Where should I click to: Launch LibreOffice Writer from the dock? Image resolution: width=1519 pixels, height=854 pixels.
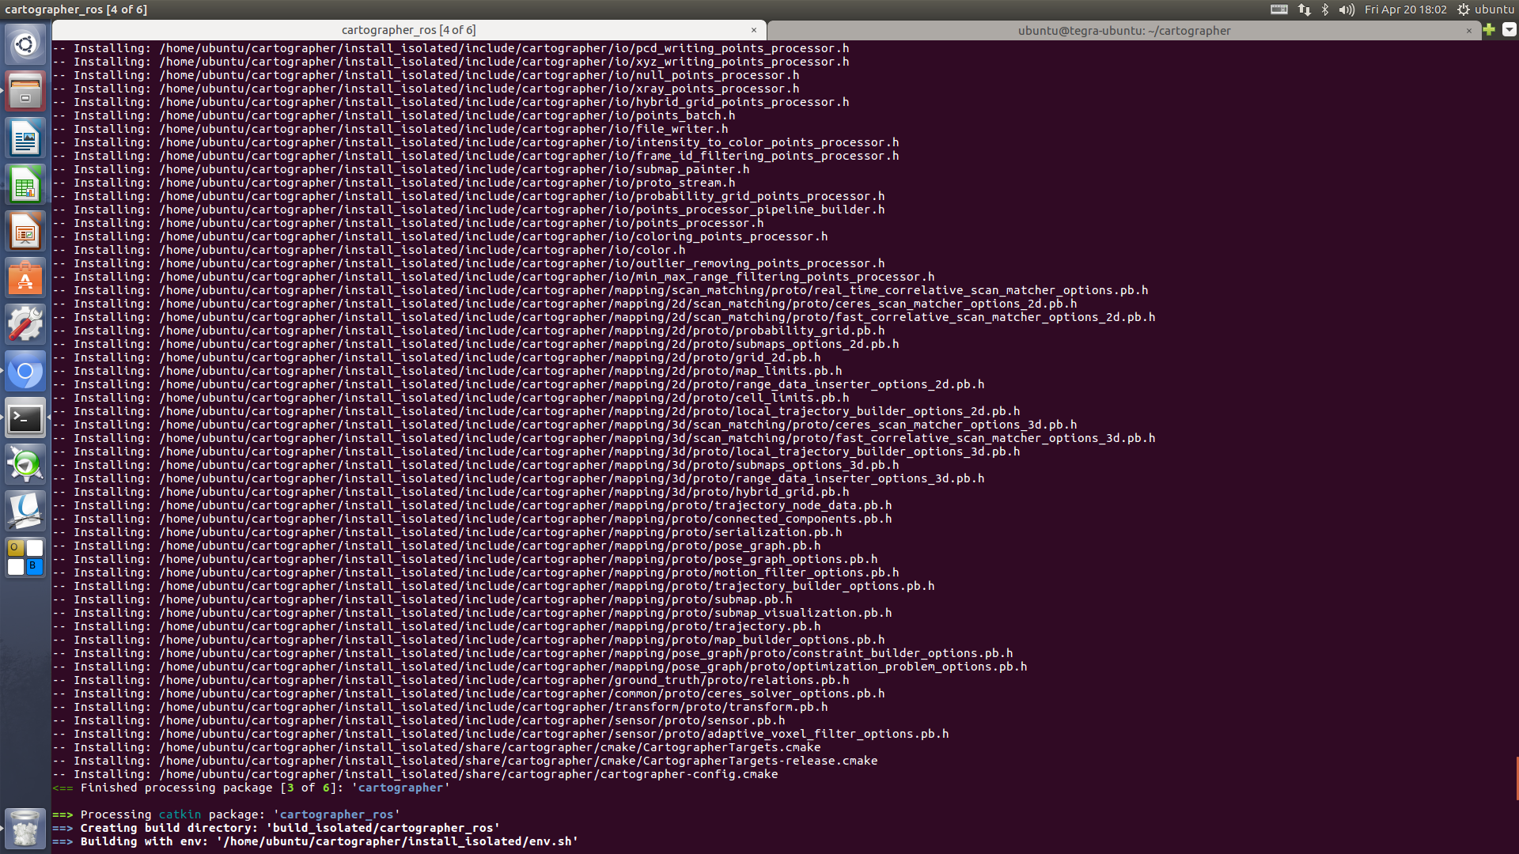[x=25, y=138]
